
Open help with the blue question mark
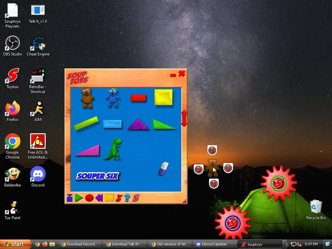click(127, 198)
